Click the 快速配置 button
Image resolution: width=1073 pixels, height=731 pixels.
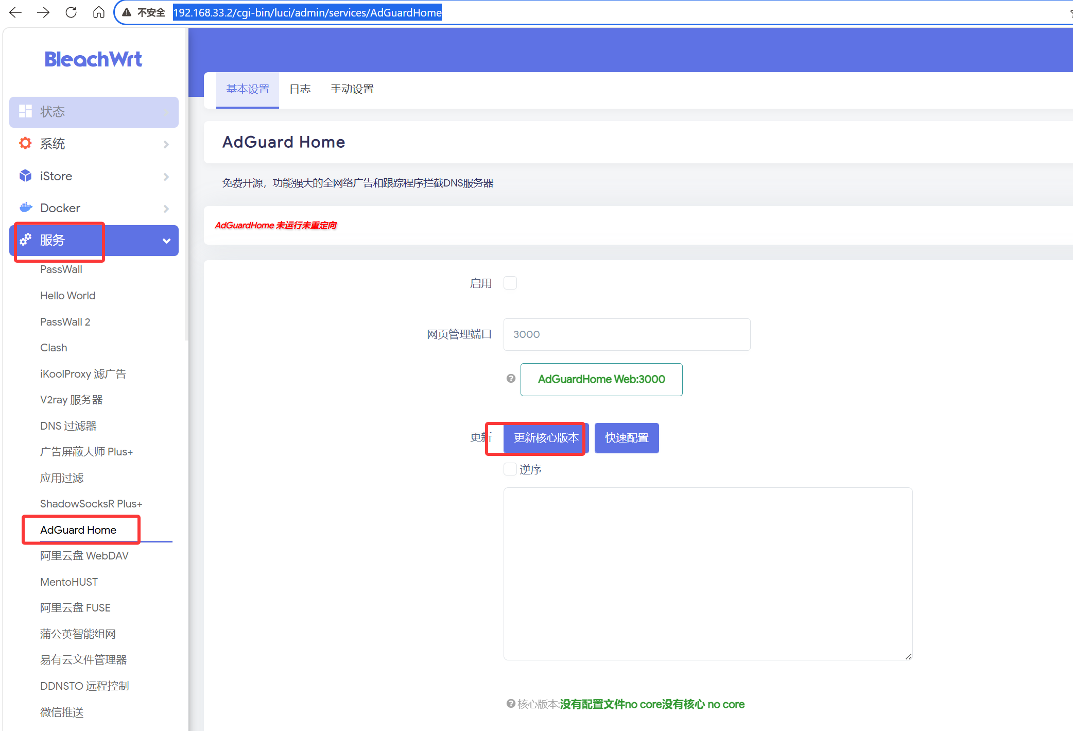coord(626,438)
